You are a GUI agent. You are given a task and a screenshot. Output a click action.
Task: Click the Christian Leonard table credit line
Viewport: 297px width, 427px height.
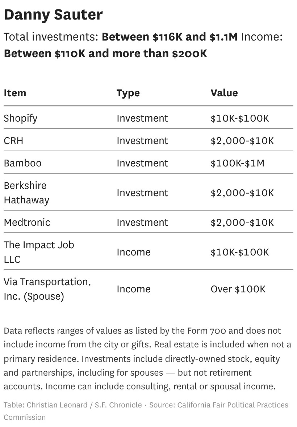coord(72,405)
